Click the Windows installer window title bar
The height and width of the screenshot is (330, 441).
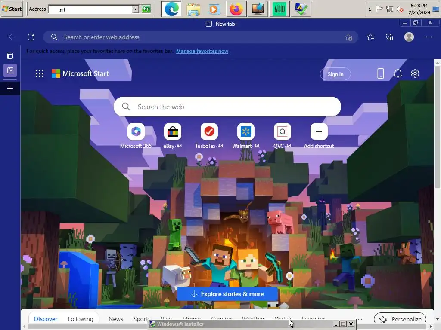point(240,324)
